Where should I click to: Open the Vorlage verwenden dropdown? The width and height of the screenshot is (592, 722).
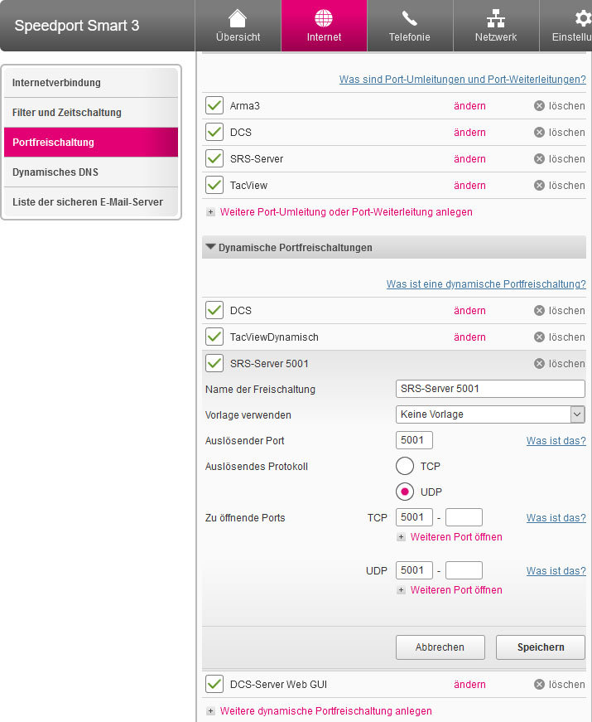[490, 414]
